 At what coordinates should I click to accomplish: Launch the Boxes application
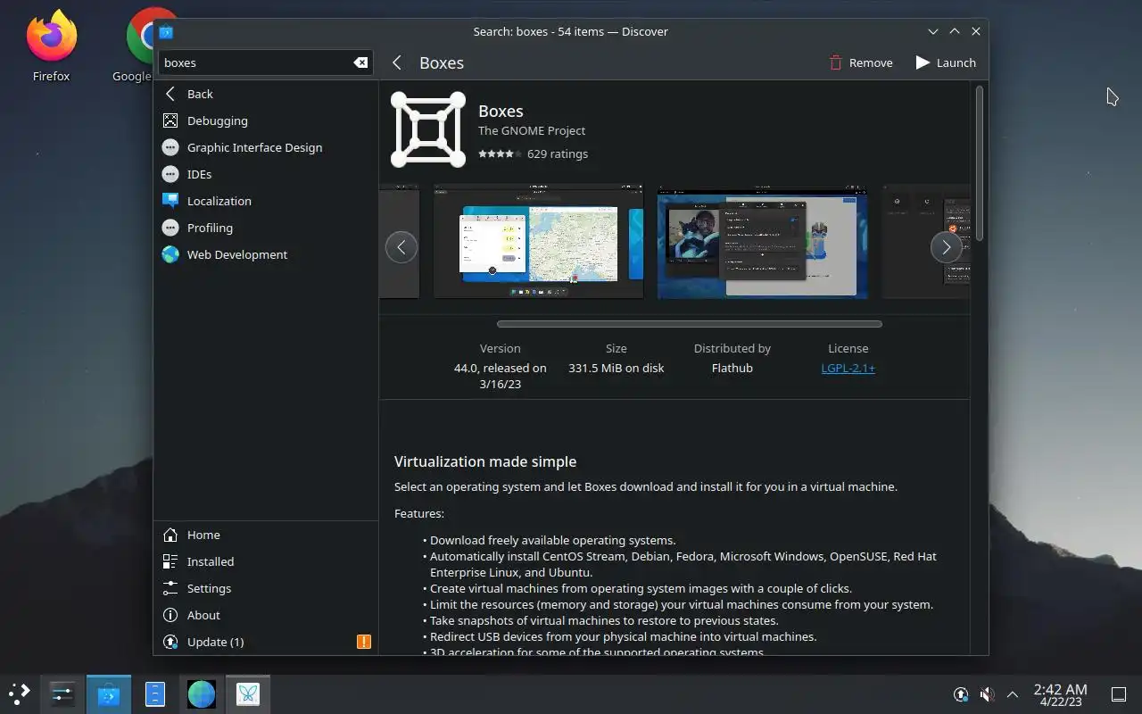(946, 62)
